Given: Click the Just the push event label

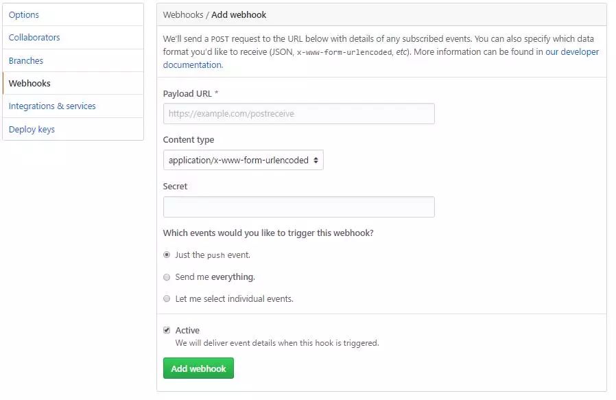Looking at the screenshot, I should coord(213,255).
